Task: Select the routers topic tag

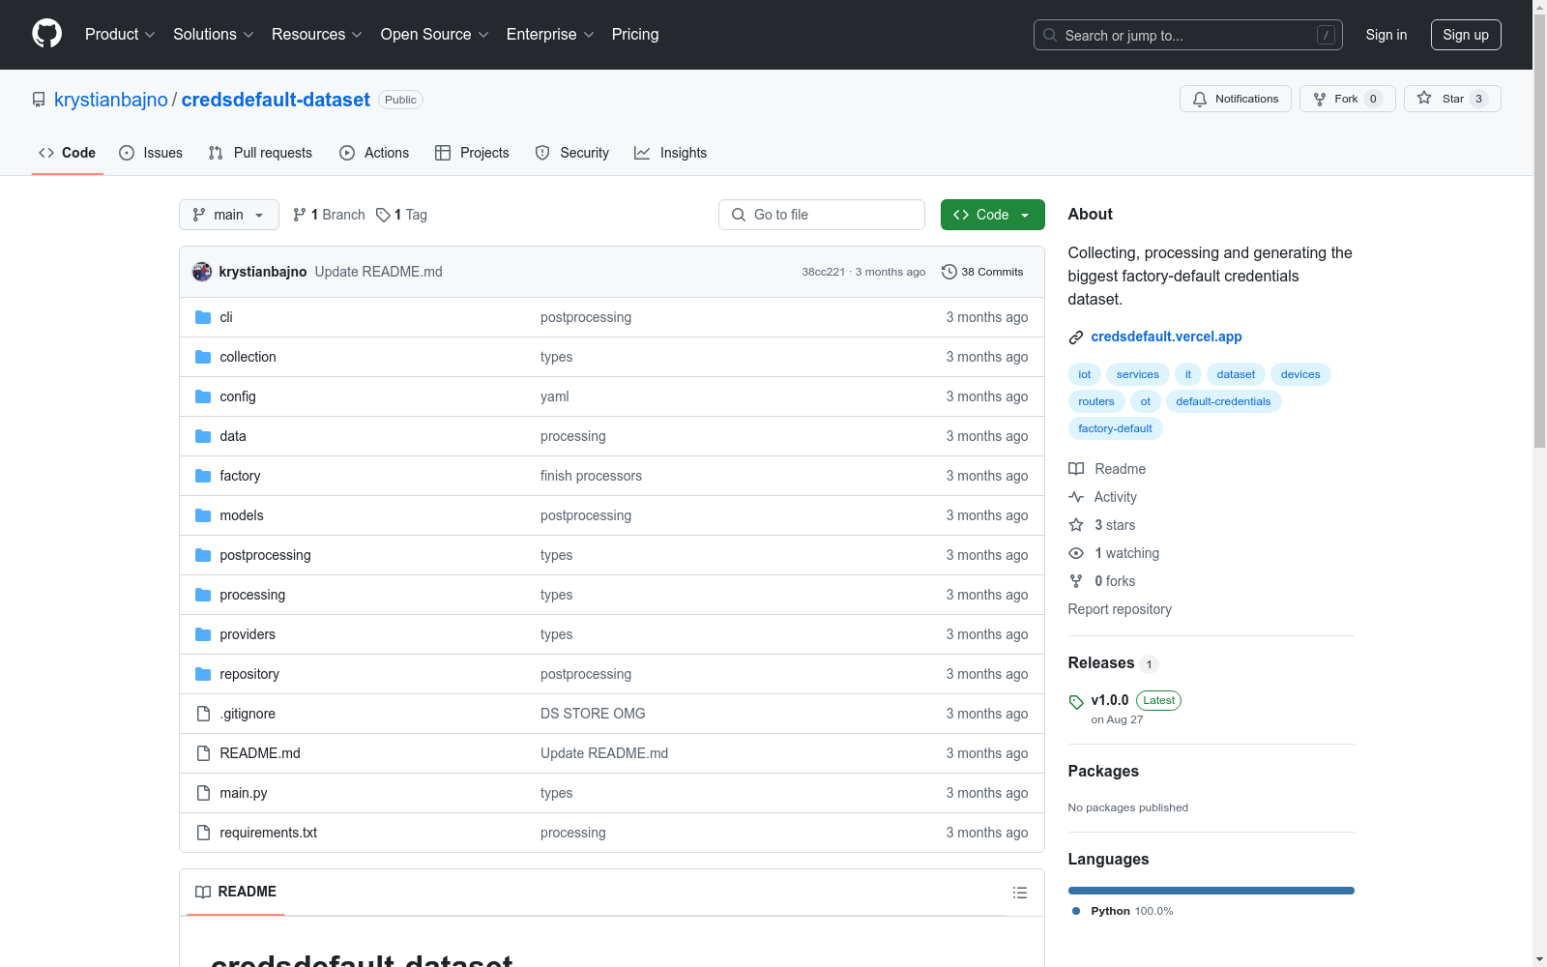Action: tap(1096, 401)
